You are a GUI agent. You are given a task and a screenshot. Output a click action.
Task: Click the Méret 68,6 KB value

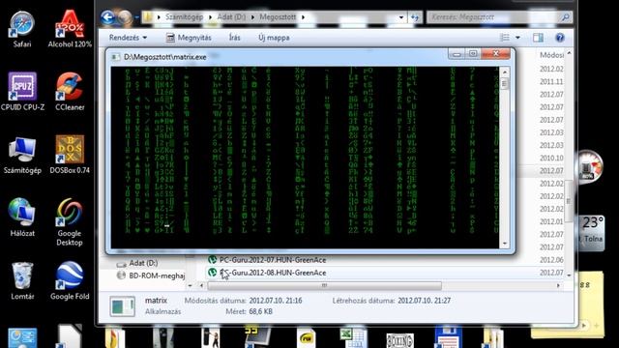[260, 311]
